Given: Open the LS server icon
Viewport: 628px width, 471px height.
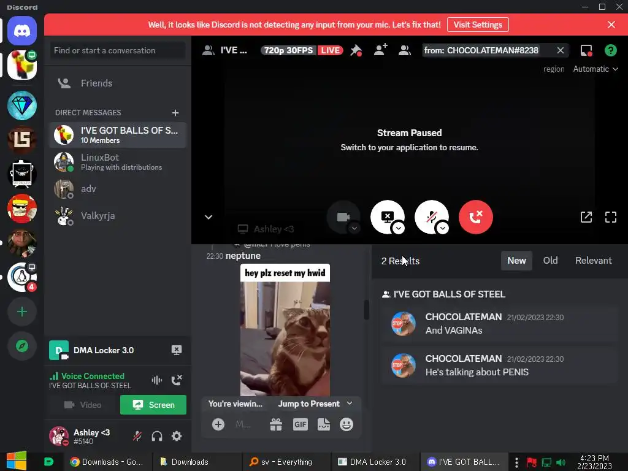Looking at the screenshot, I should click(22, 140).
